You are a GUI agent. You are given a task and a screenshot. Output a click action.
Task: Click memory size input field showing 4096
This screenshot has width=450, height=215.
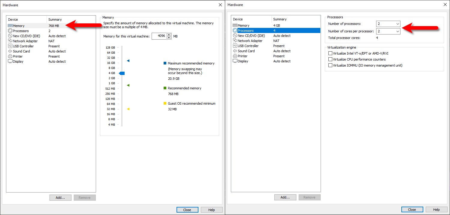tap(159, 36)
